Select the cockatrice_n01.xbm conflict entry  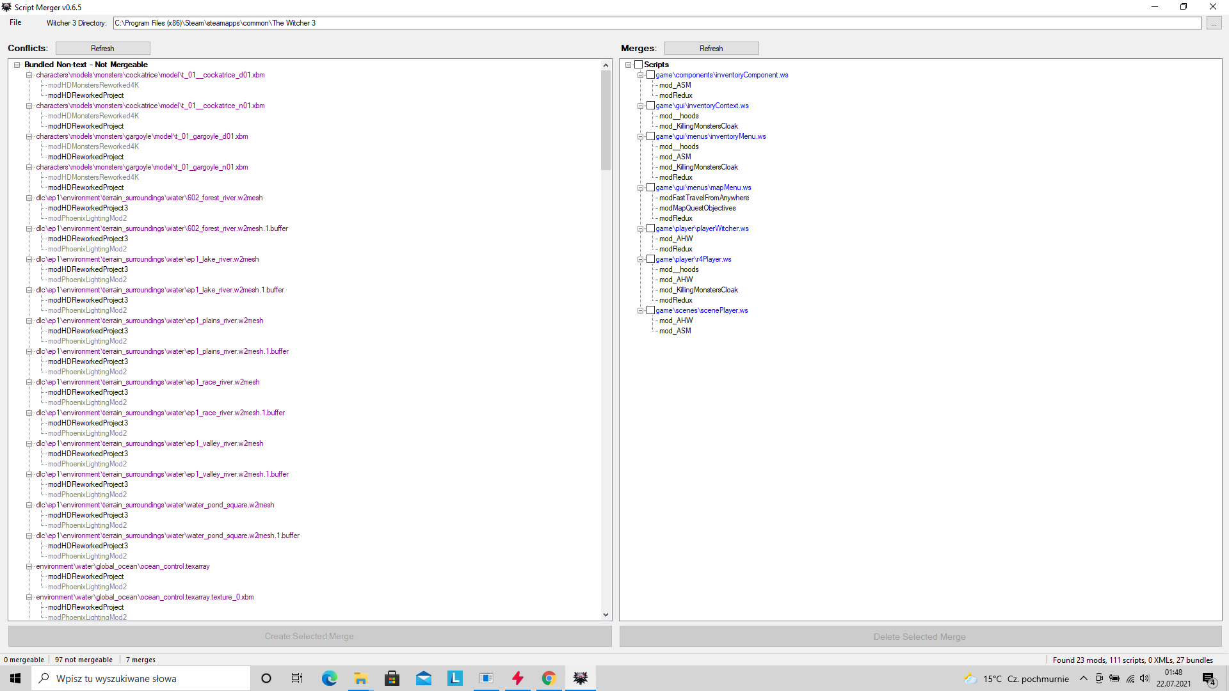(150, 106)
